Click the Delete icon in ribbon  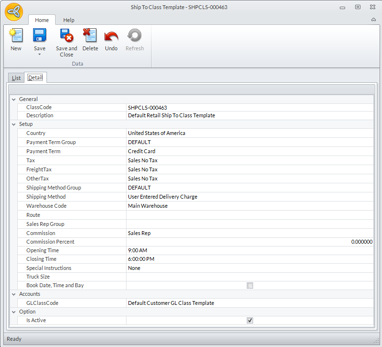[90, 36]
